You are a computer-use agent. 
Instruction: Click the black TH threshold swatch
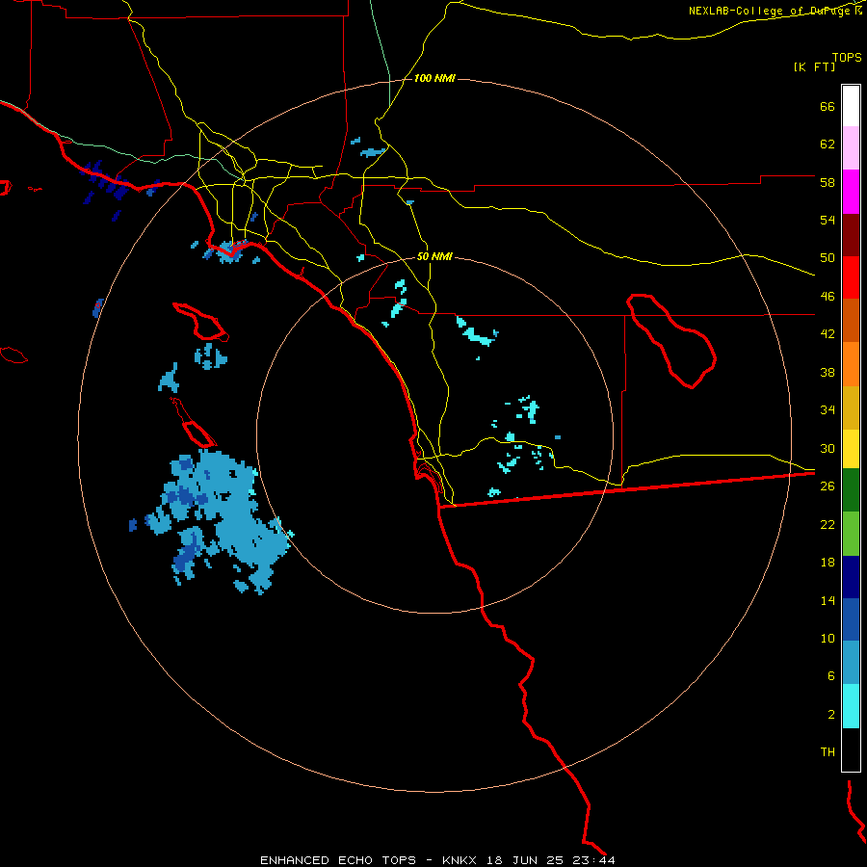tap(851, 749)
